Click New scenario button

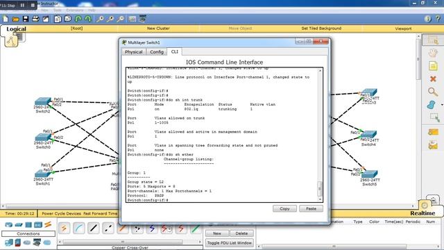tap(217, 233)
